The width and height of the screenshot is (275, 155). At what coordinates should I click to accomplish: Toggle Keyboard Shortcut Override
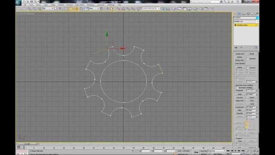(113, 9)
